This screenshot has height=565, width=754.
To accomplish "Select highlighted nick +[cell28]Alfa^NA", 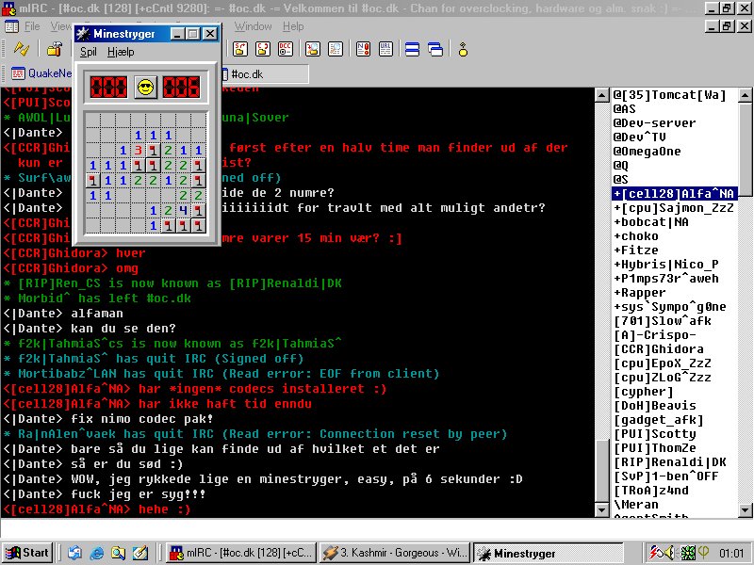I will click(x=674, y=194).
